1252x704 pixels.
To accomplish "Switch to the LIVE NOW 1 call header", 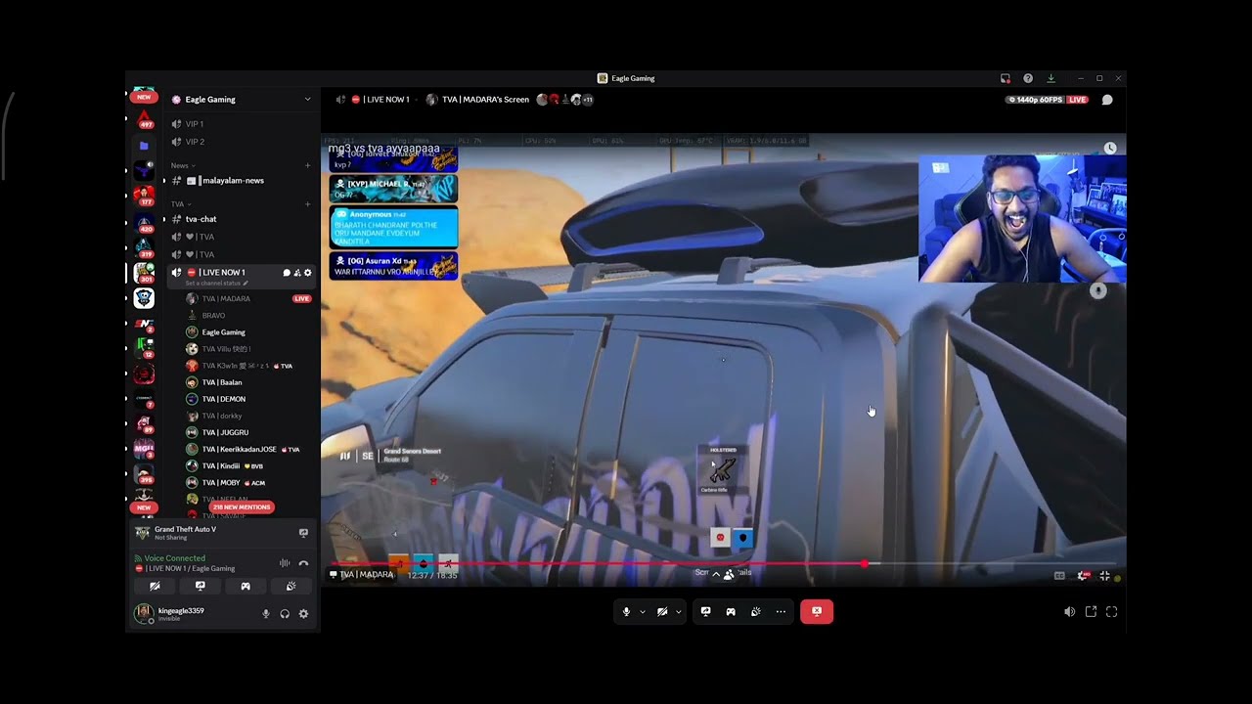I will click(x=380, y=100).
